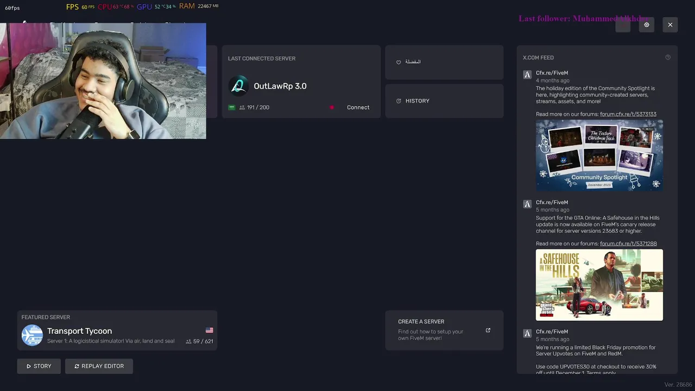This screenshot has width=695, height=391.
Task: Open the forum.cfx.re/t/5371288 link
Action: click(x=628, y=244)
